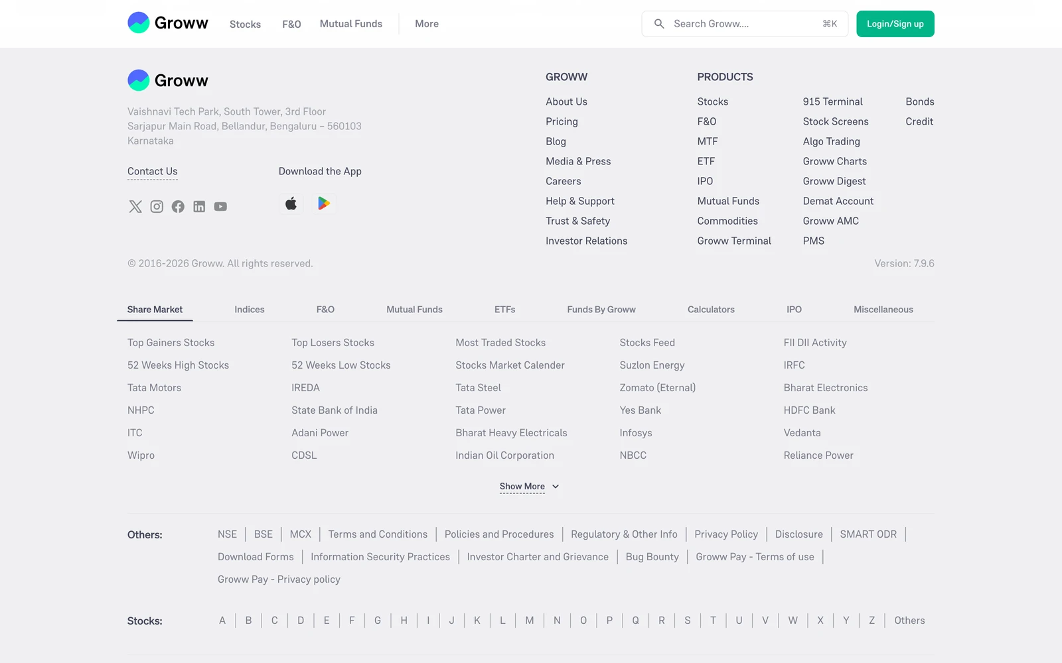The width and height of the screenshot is (1062, 663).
Task: Open Stocks in the top navigation
Action: [245, 24]
